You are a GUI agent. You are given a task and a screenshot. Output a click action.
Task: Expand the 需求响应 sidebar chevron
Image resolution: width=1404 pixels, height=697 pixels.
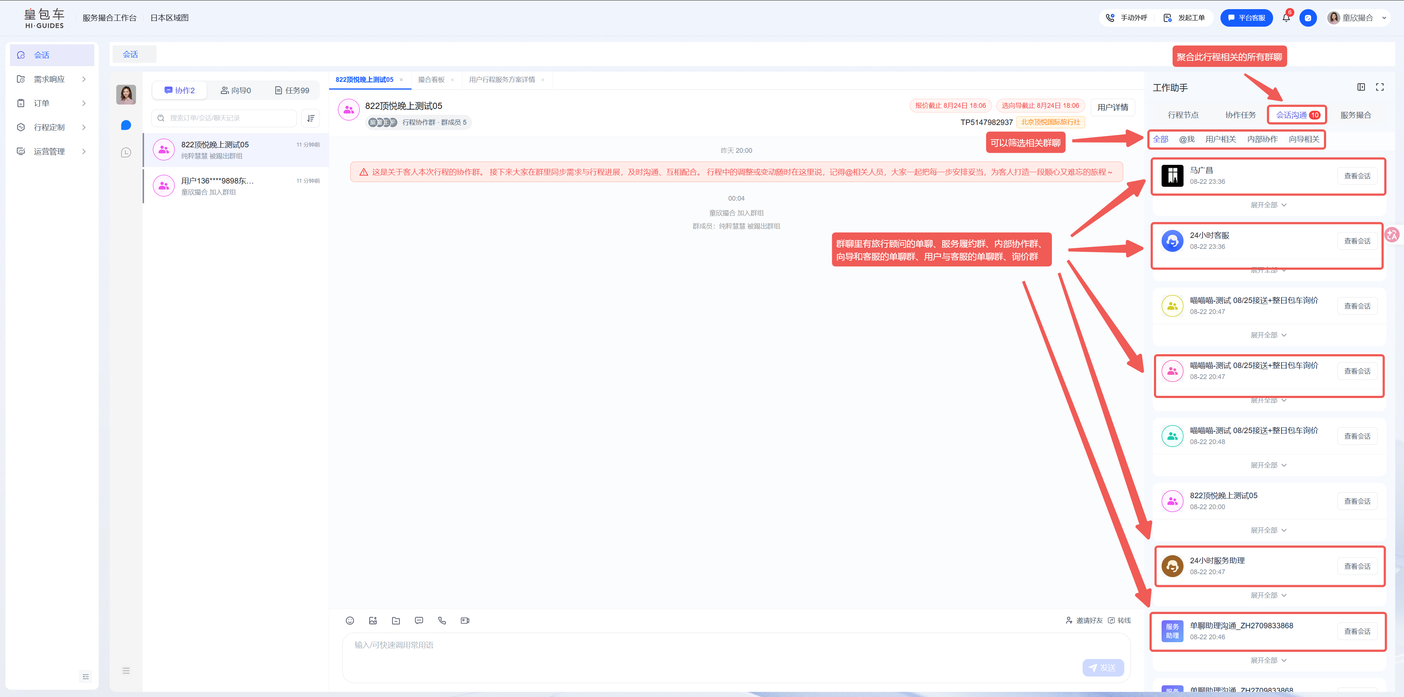[84, 80]
